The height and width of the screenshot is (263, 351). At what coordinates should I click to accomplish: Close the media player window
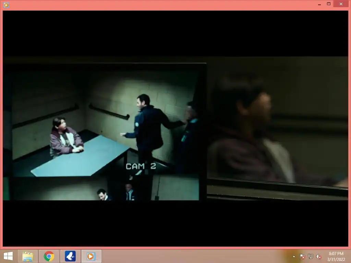click(341, 4)
